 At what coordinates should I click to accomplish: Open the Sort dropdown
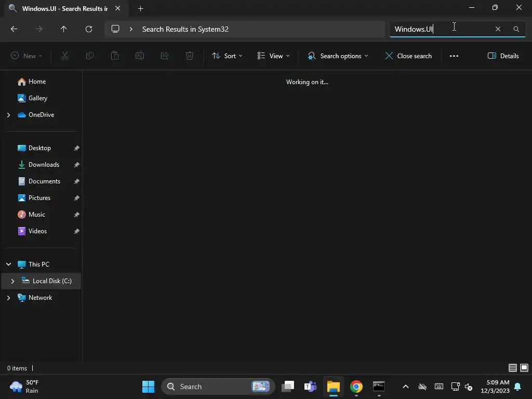point(227,56)
